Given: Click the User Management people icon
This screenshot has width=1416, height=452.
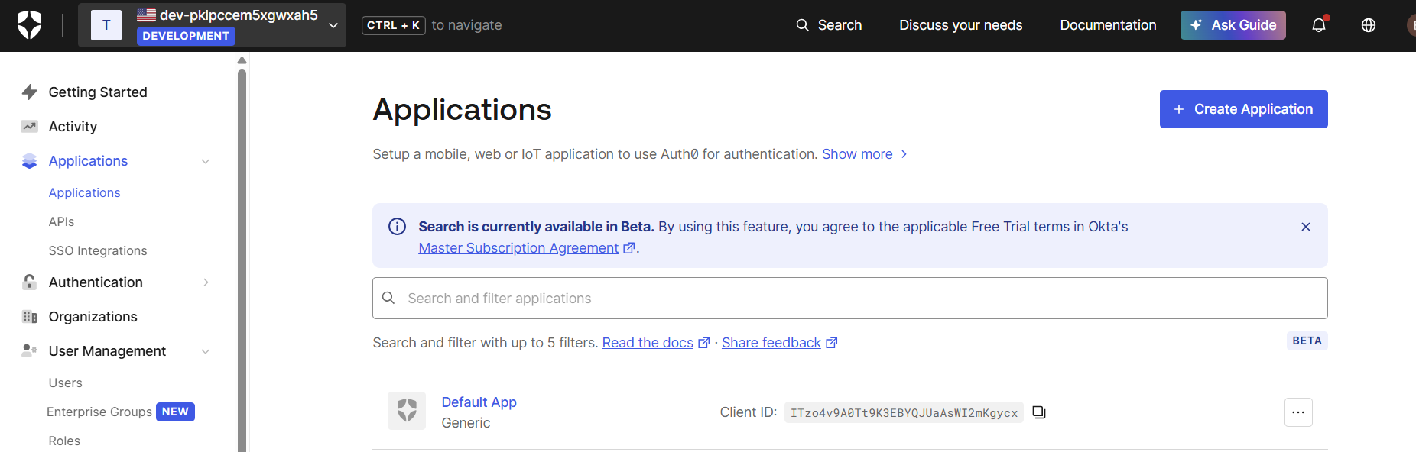Looking at the screenshot, I should (30, 350).
